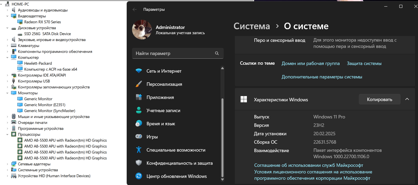Click the settings sidebar scrollbar thumb
This screenshot has height=185, width=418.
[222, 138]
